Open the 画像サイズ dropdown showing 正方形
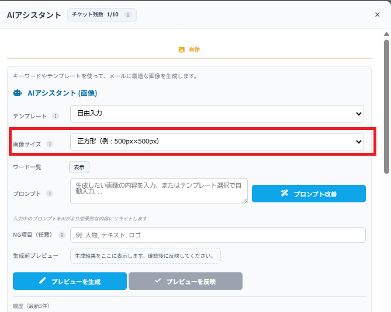 pos(217,142)
